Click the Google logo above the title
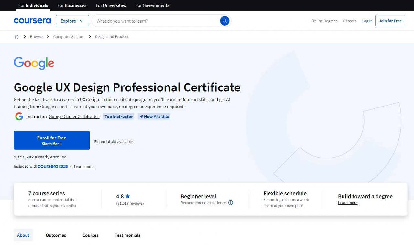Image resolution: width=414 pixels, height=245 pixels. pos(34,63)
